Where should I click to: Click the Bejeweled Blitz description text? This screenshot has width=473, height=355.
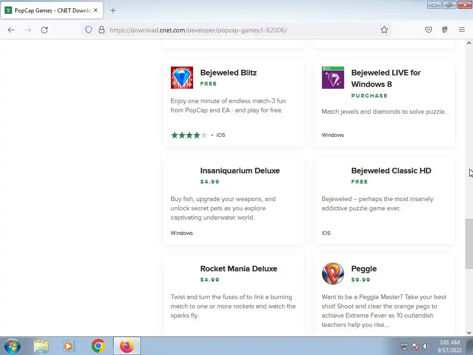[x=228, y=106]
